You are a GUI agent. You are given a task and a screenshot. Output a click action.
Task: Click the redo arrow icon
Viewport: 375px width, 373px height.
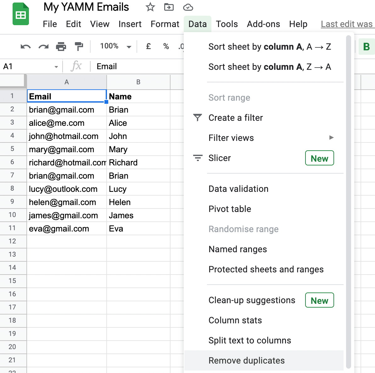(43, 47)
